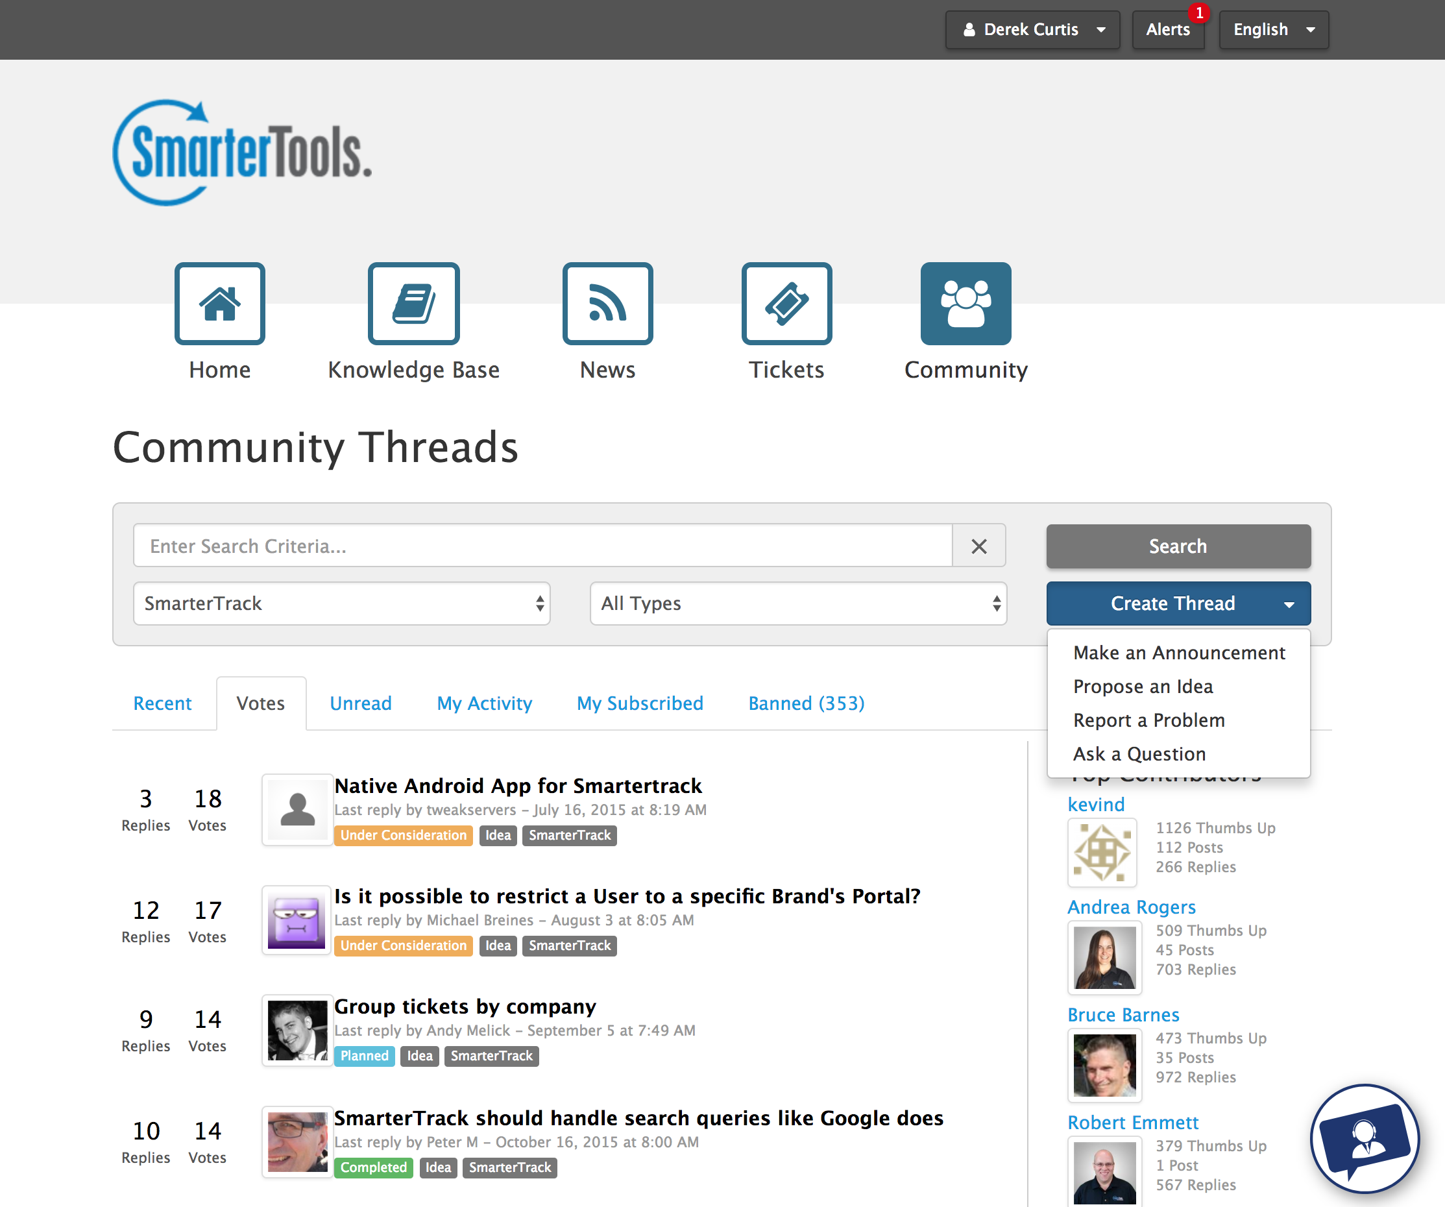Open search queries like Google thread
1445x1207 pixels.
(638, 1118)
